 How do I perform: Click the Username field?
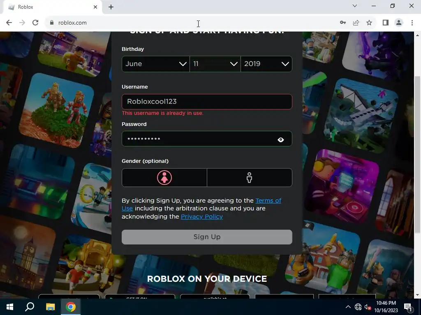point(207,102)
